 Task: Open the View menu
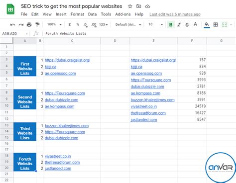pyautogui.click(x=47, y=14)
